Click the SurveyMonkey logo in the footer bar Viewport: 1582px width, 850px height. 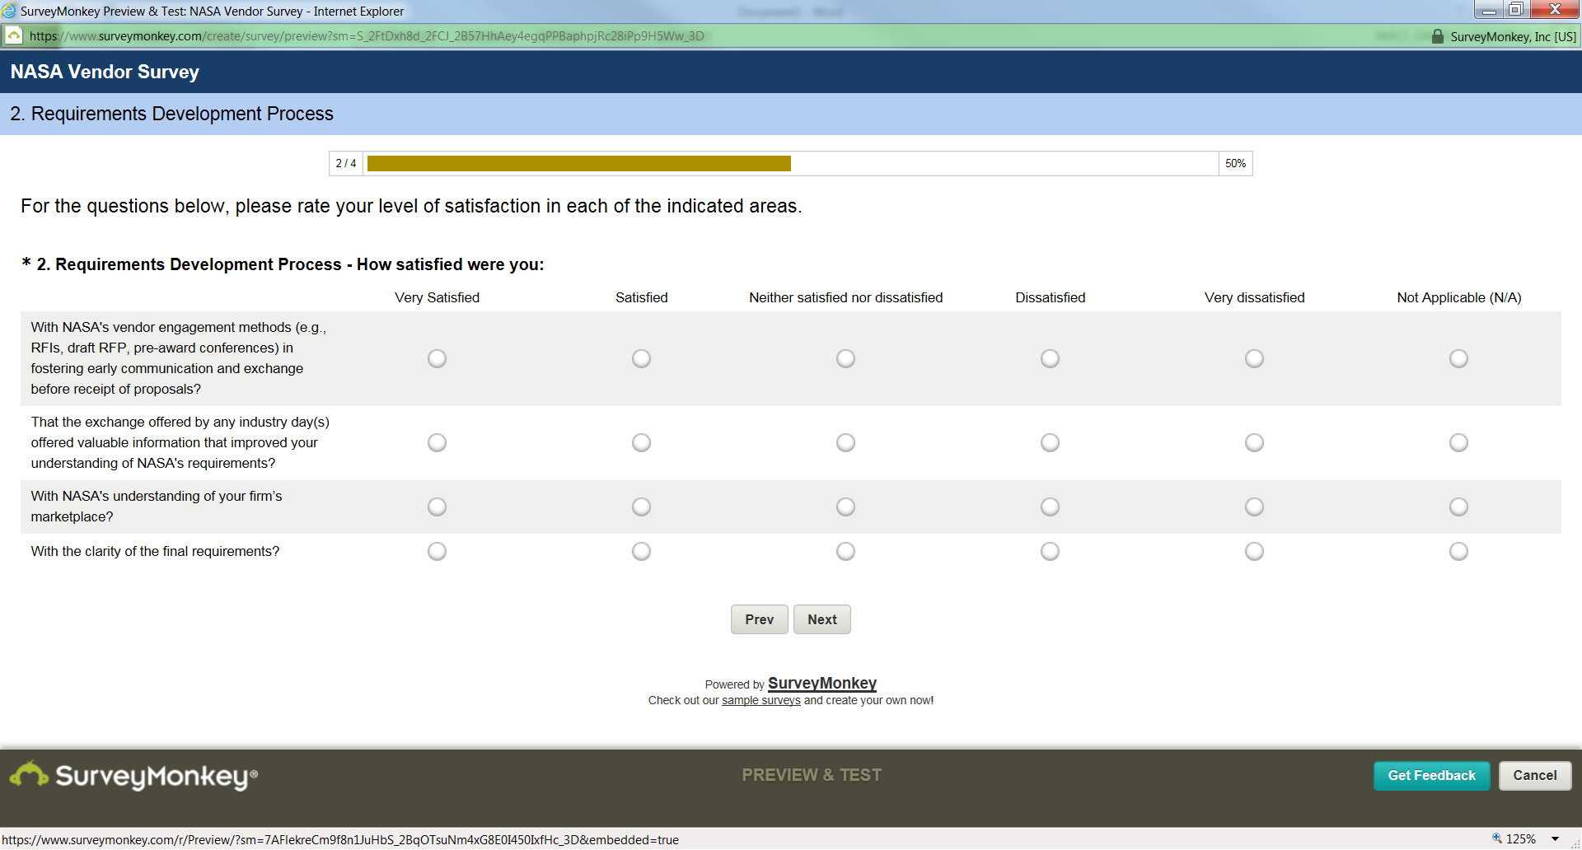pyautogui.click(x=133, y=775)
